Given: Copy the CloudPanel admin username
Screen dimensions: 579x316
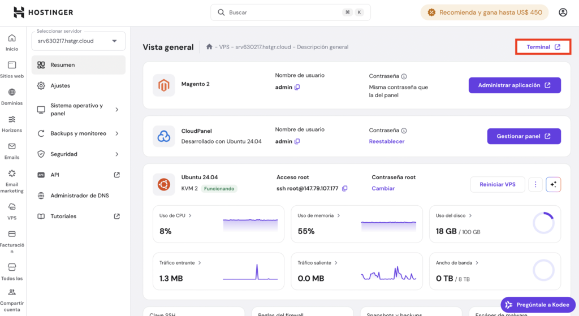Looking at the screenshot, I should [x=297, y=141].
